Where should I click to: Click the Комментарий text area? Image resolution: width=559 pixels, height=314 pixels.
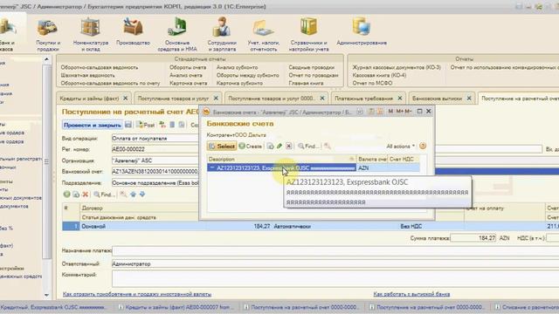335,279
